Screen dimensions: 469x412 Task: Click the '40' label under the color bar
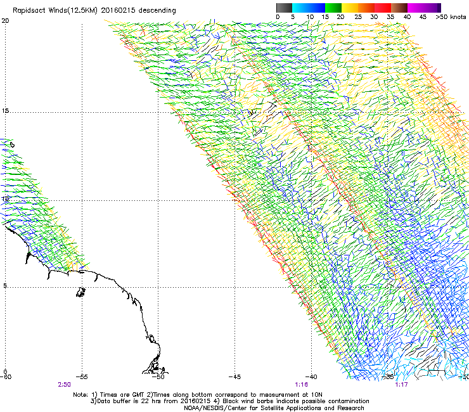pyautogui.click(x=407, y=17)
